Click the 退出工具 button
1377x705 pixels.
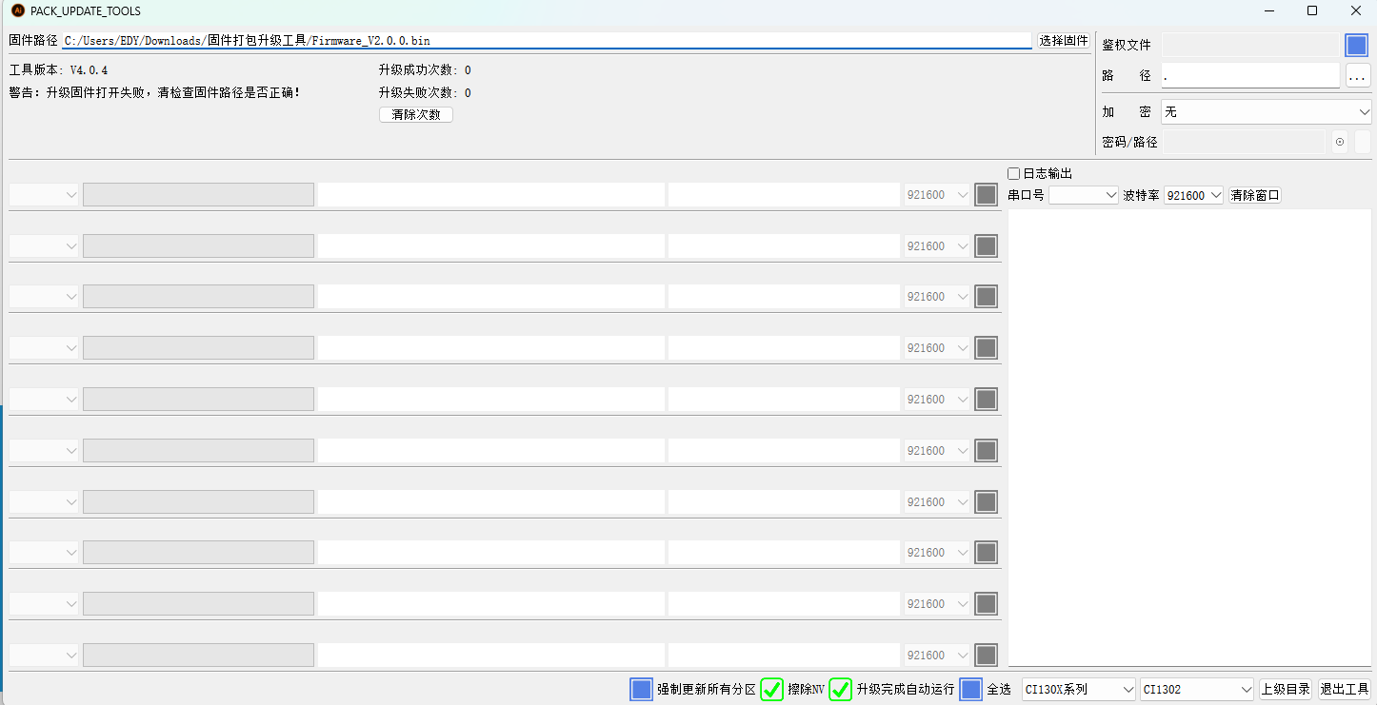(x=1346, y=689)
